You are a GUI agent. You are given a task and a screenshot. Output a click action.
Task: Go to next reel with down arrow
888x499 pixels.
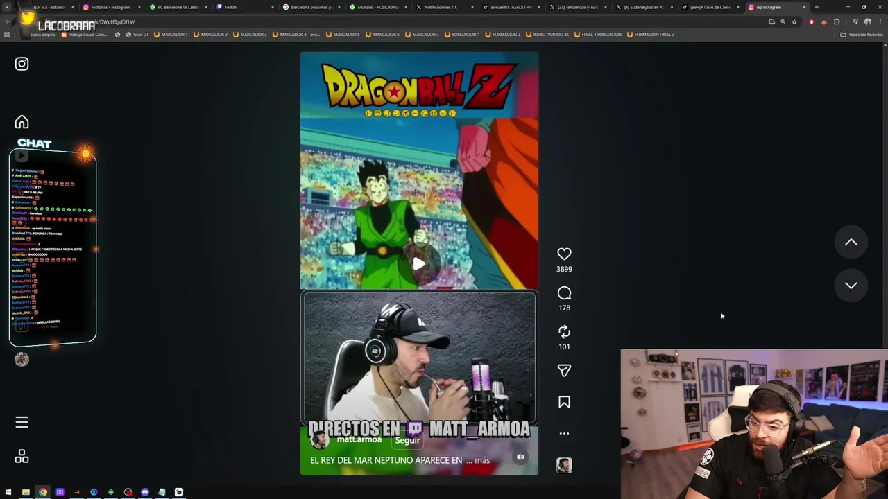851,286
